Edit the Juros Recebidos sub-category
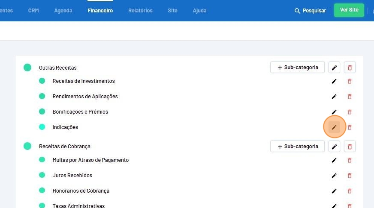The image size is (374, 208). 334,176
